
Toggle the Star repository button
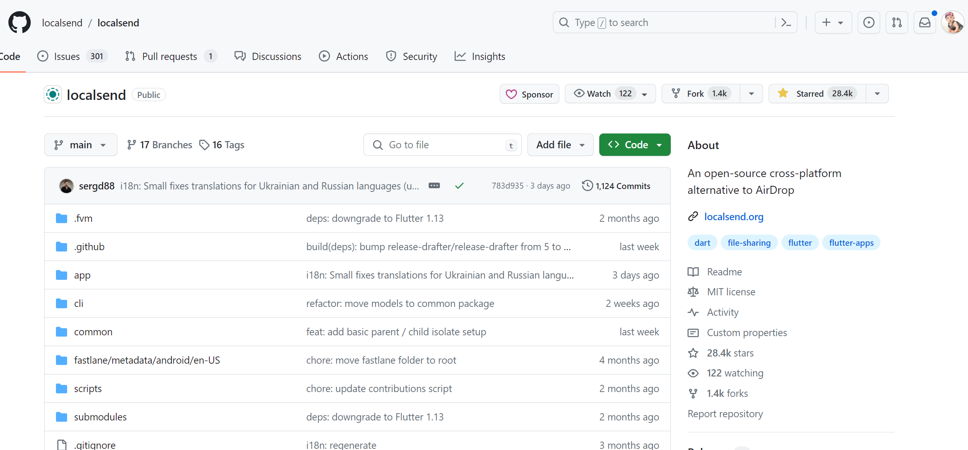pos(815,94)
